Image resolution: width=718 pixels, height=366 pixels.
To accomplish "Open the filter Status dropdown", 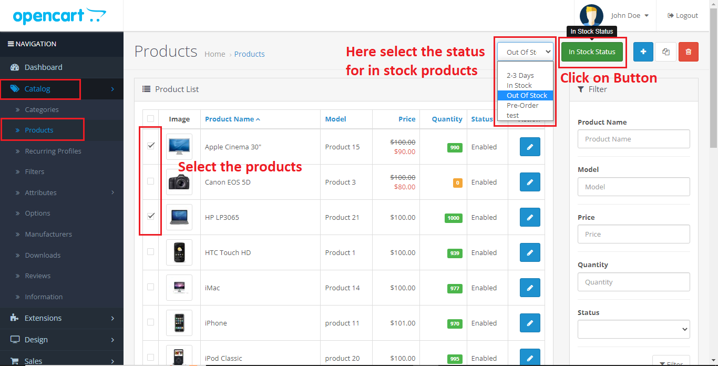I will pos(633,329).
